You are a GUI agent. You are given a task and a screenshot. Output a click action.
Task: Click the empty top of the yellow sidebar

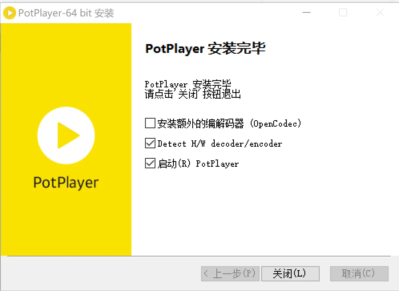point(66,48)
